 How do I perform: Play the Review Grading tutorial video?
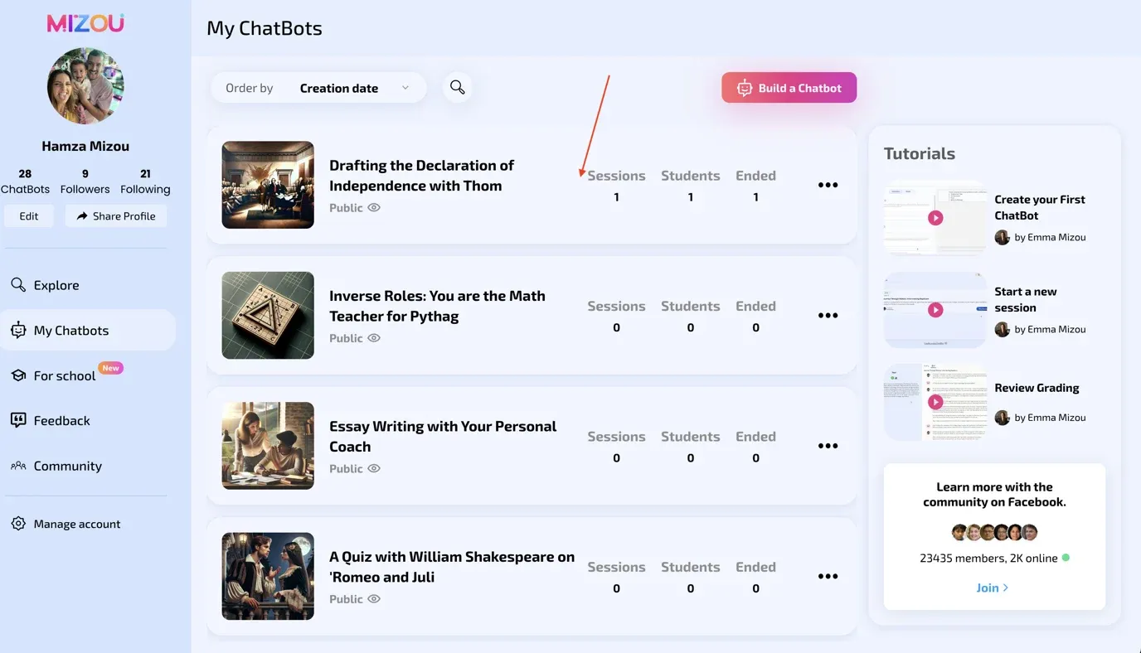(x=935, y=402)
